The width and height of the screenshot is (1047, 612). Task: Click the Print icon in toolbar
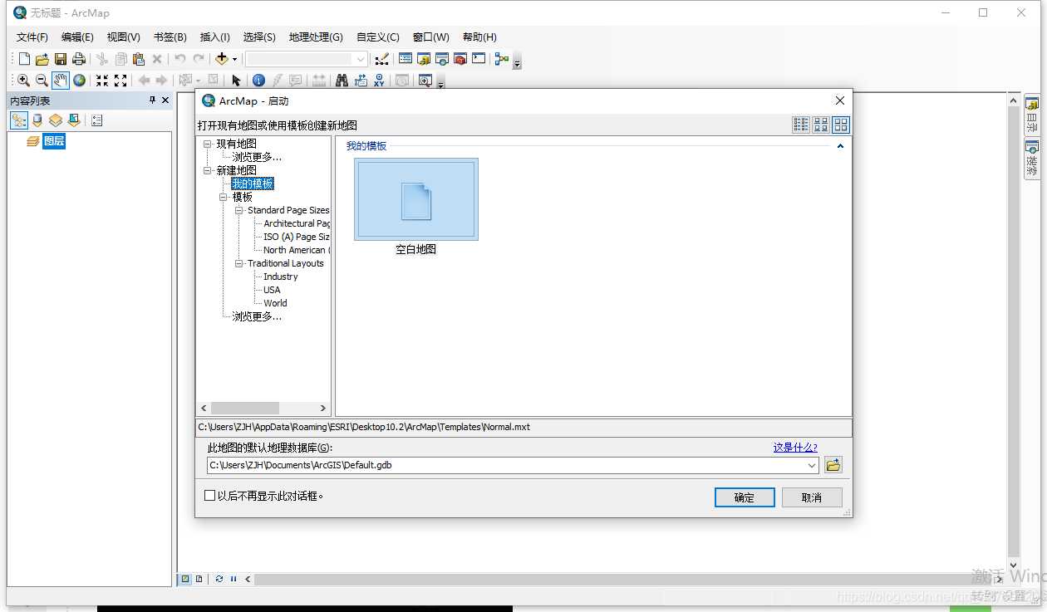coord(79,59)
